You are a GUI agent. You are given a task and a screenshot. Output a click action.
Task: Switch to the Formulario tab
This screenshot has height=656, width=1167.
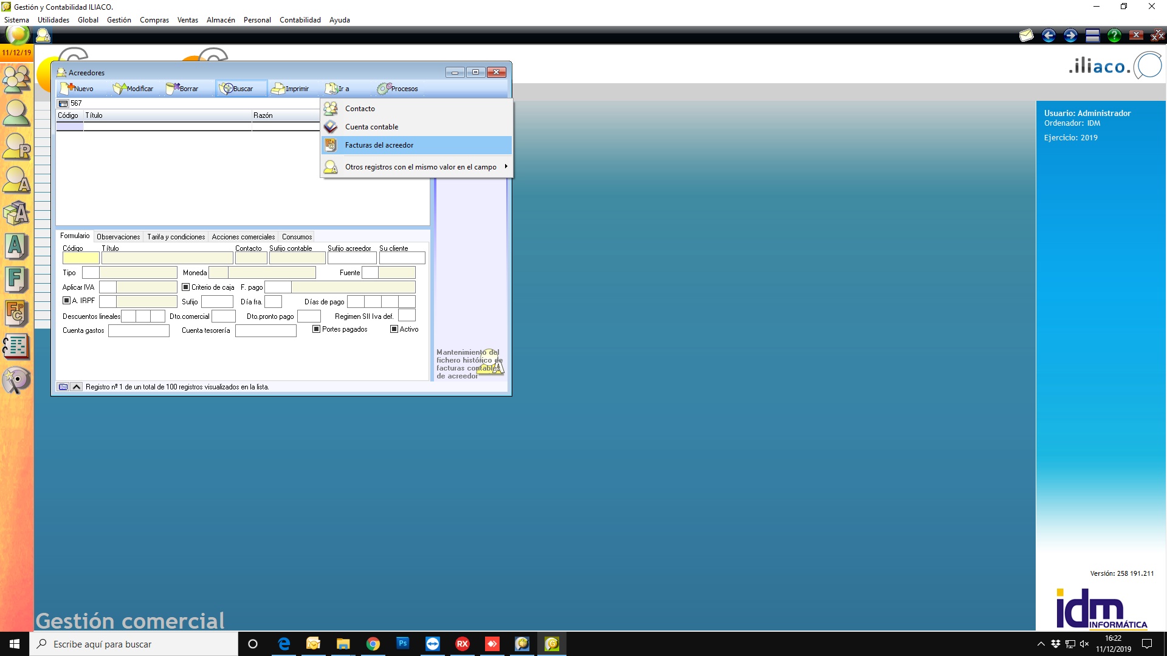tap(75, 236)
